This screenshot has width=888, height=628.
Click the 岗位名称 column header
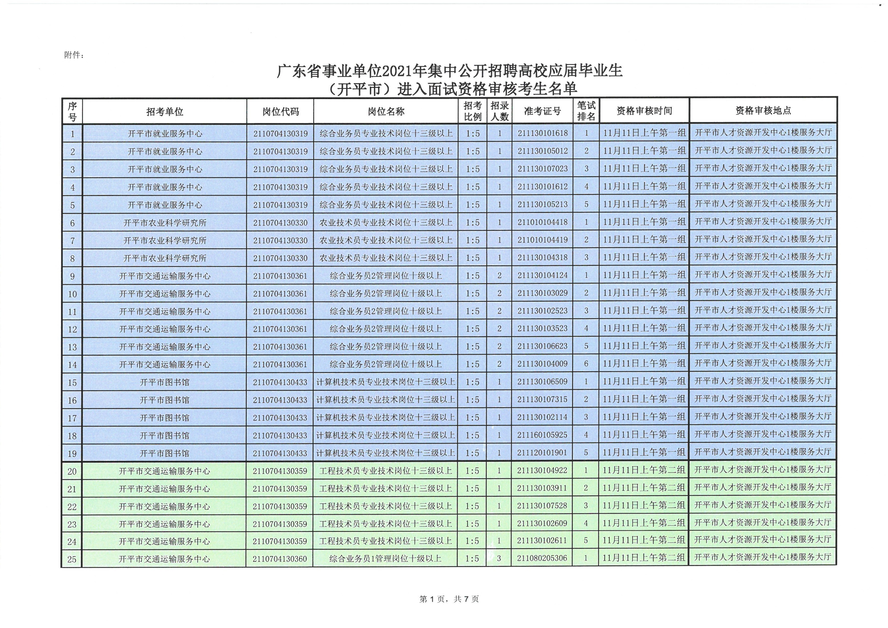pyautogui.click(x=386, y=112)
